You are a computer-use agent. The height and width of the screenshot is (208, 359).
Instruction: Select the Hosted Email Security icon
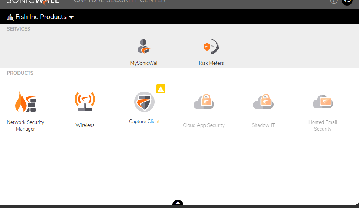coord(323,101)
